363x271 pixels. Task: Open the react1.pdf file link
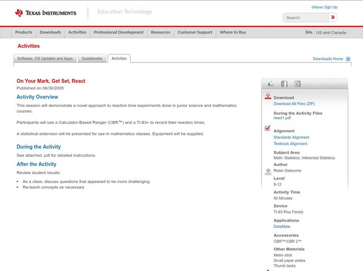tap(282, 118)
